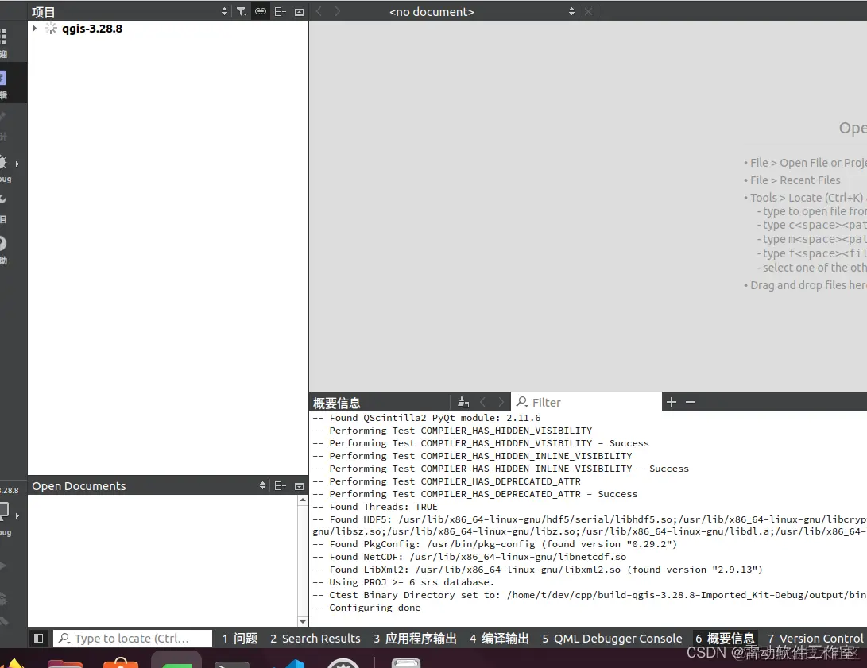
Task: Open the 7 Version Control tab
Action: 815,638
